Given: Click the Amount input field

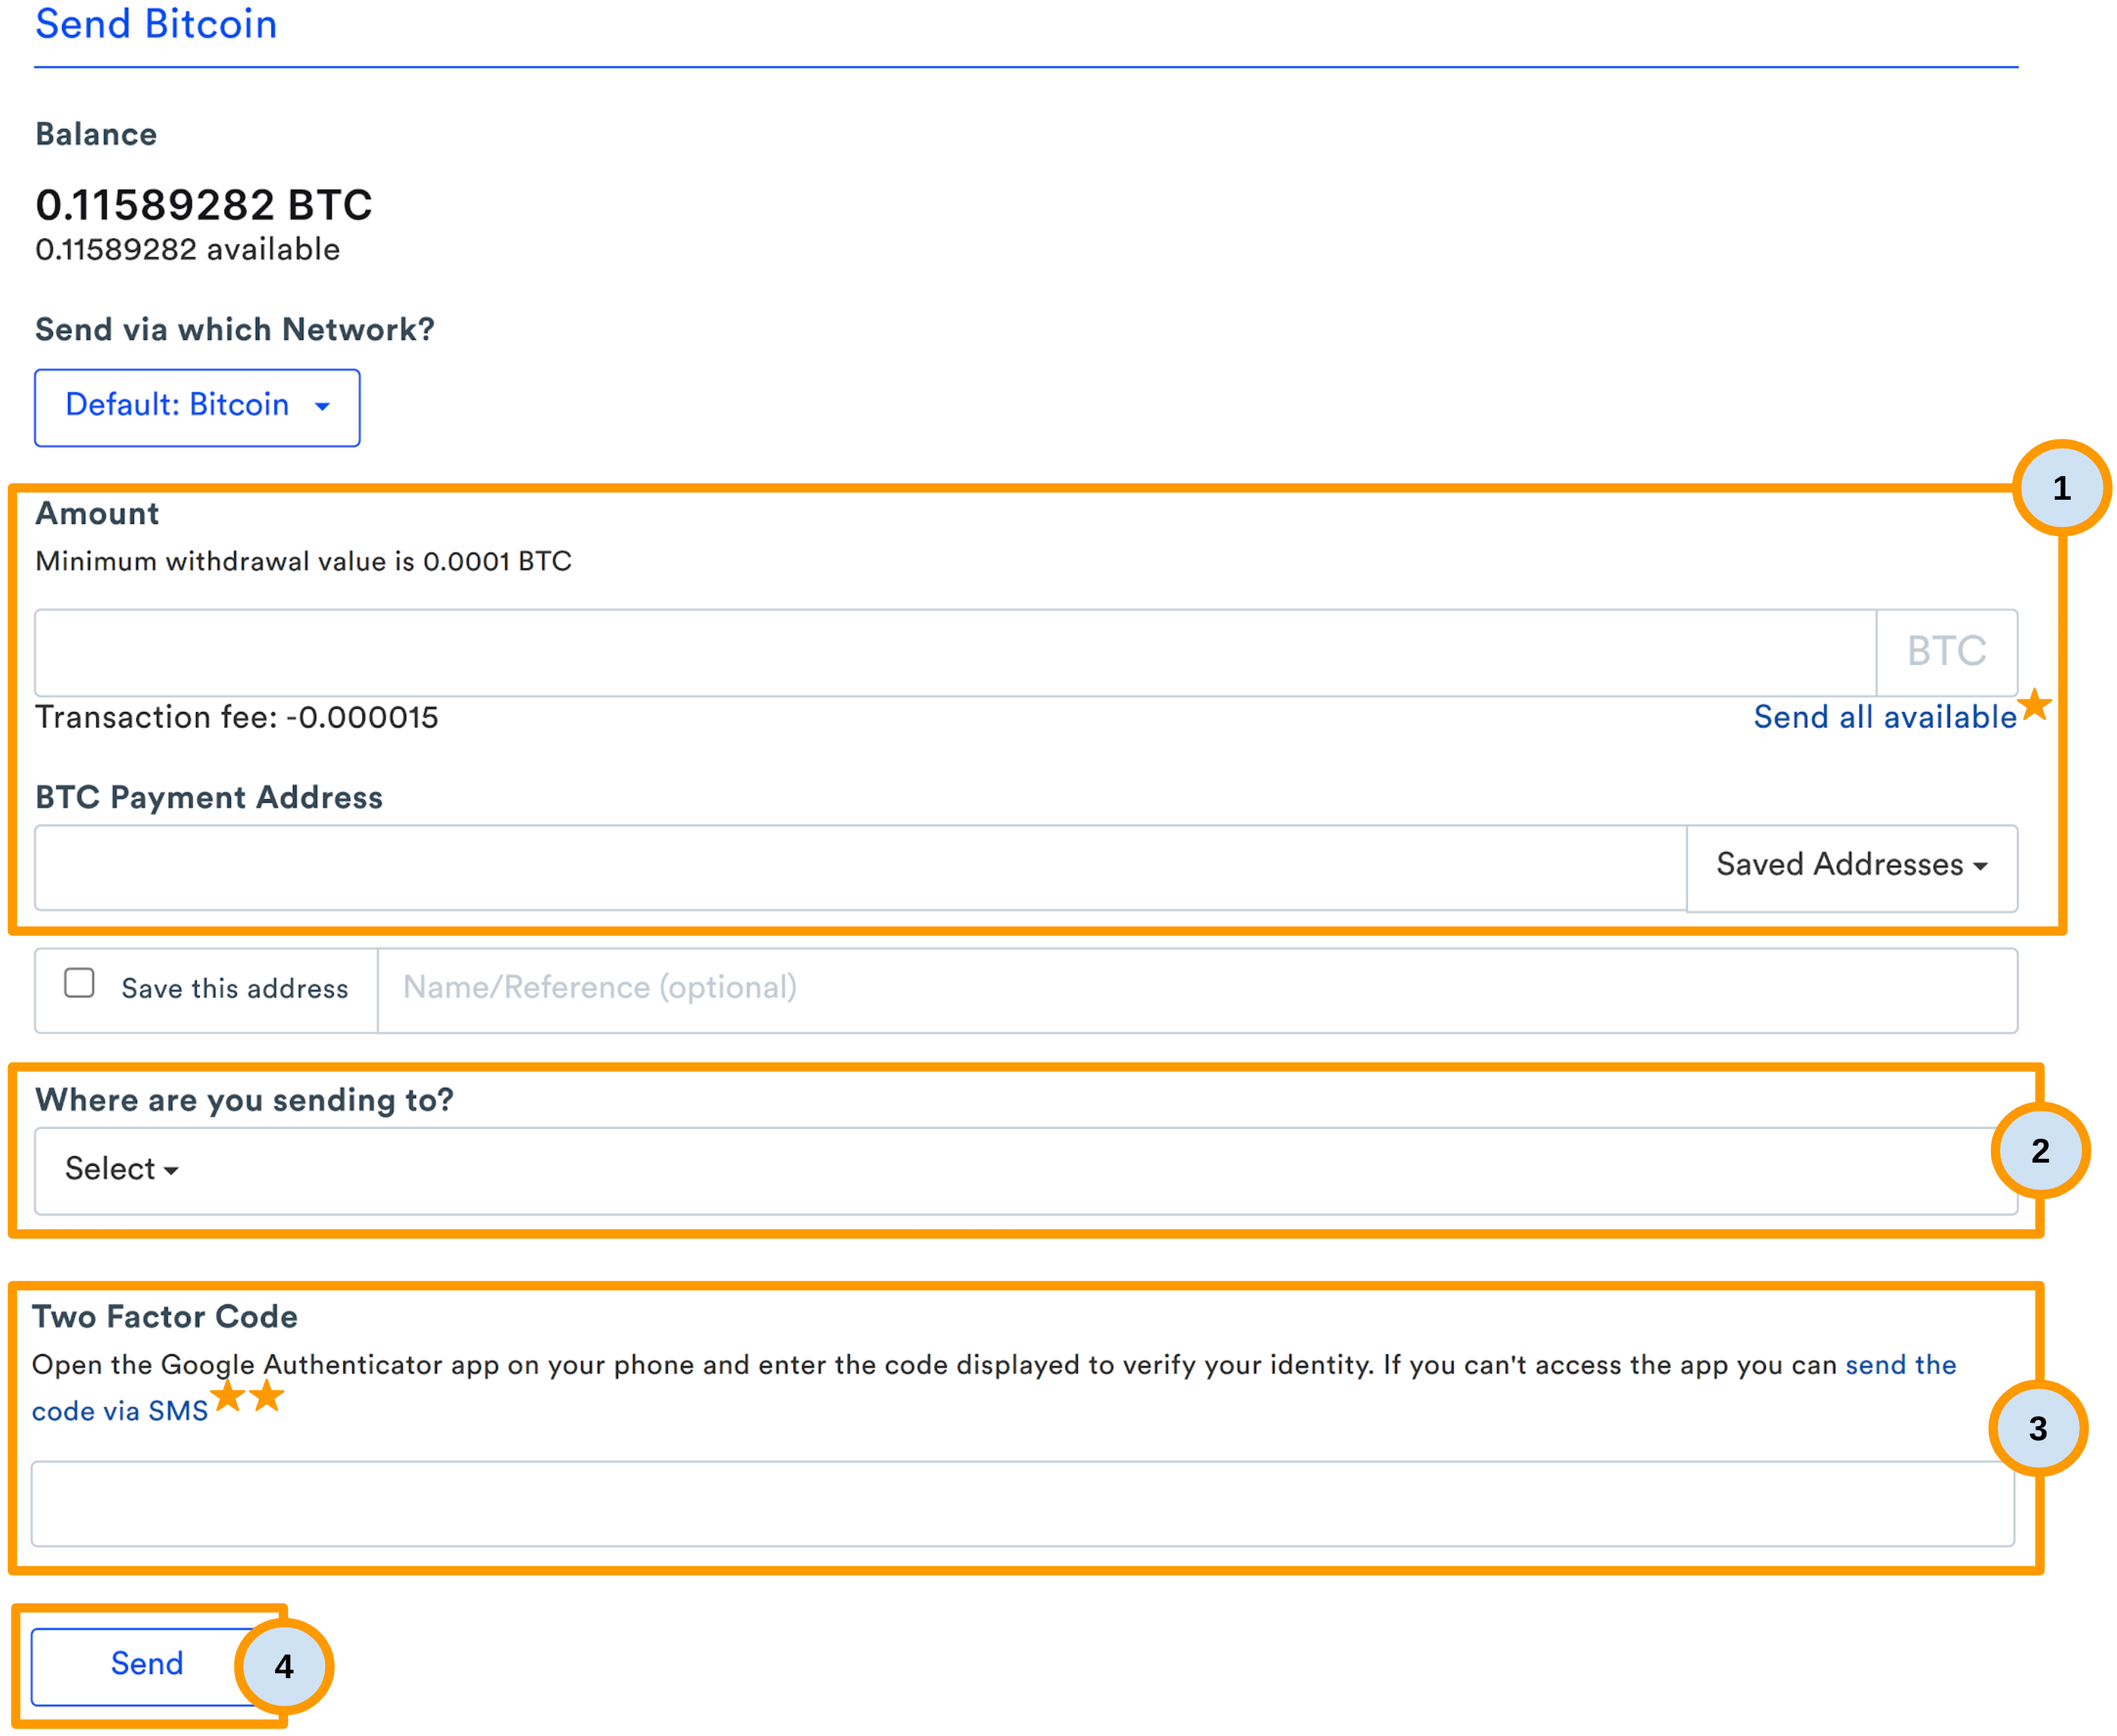Looking at the screenshot, I should (x=955, y=652).
